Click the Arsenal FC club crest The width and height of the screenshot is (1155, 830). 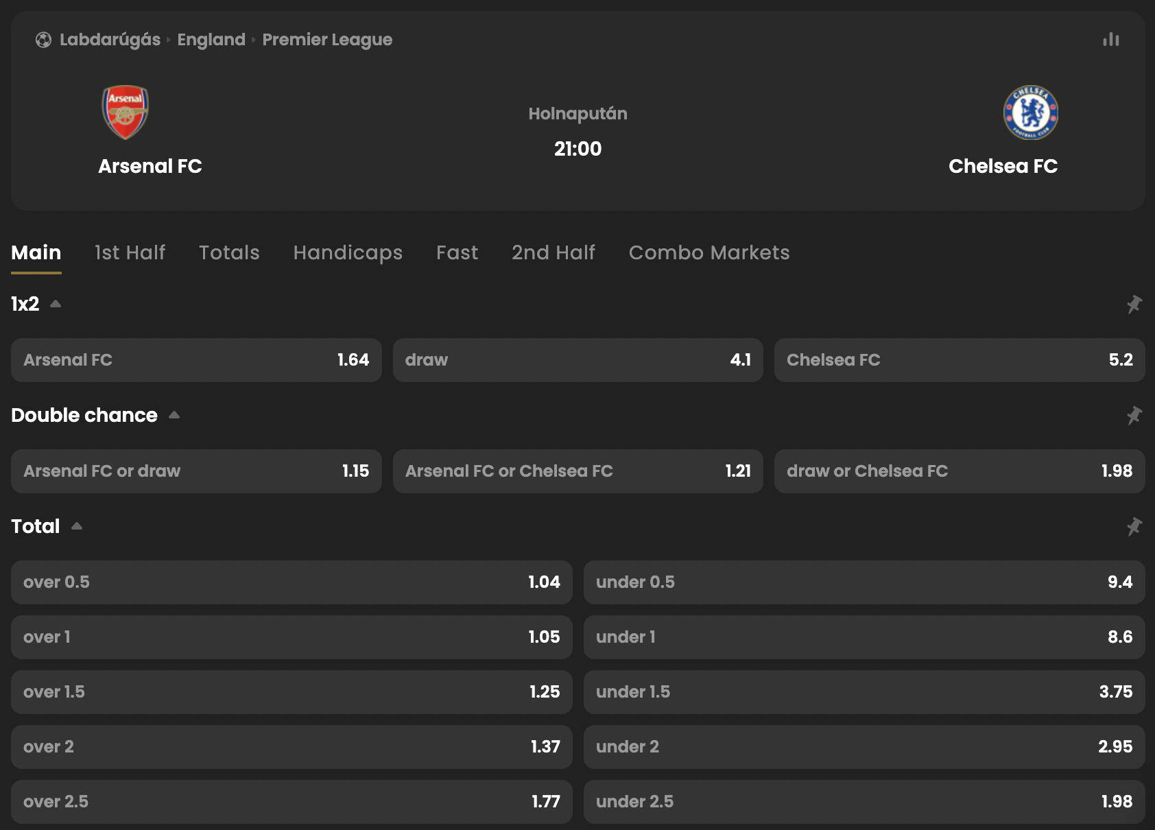point(126,112)
